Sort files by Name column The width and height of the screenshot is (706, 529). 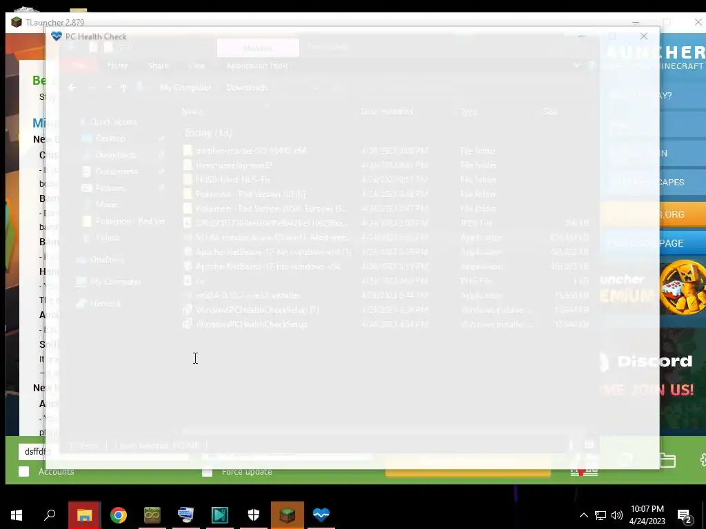(193, 112)
